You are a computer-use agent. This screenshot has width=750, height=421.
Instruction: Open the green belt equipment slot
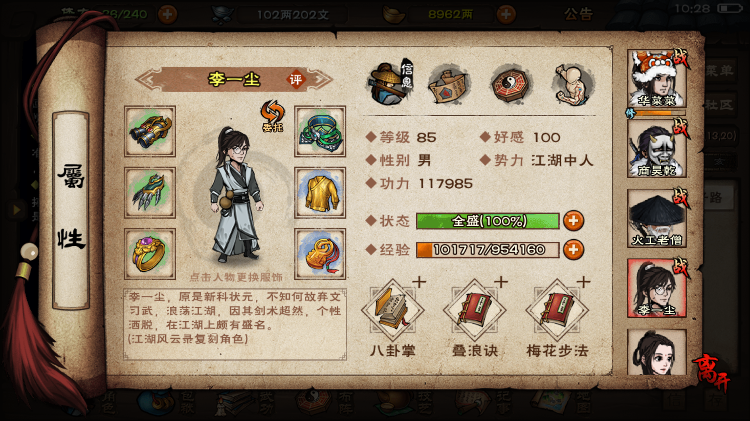(320, 131)
